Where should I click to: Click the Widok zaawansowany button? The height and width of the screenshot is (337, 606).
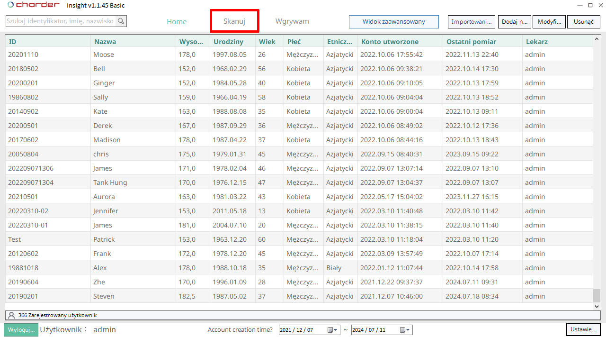coord(393,22)
